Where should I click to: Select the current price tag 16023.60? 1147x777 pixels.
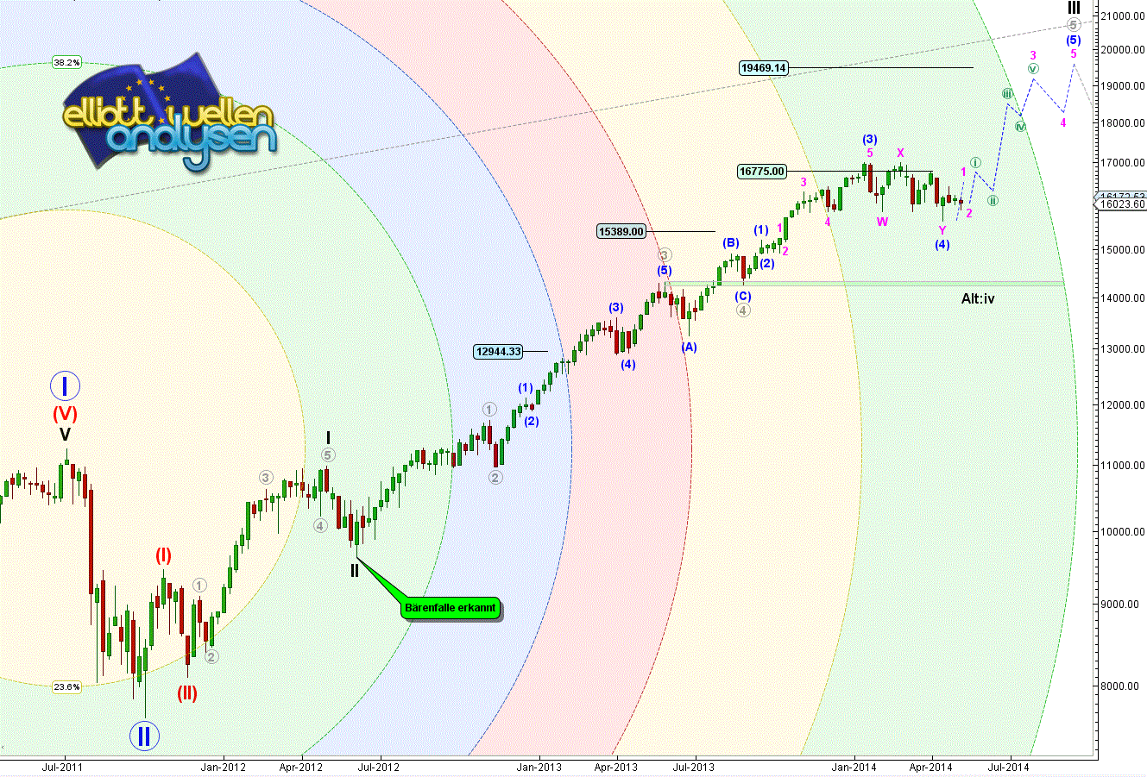[1121, 204]
